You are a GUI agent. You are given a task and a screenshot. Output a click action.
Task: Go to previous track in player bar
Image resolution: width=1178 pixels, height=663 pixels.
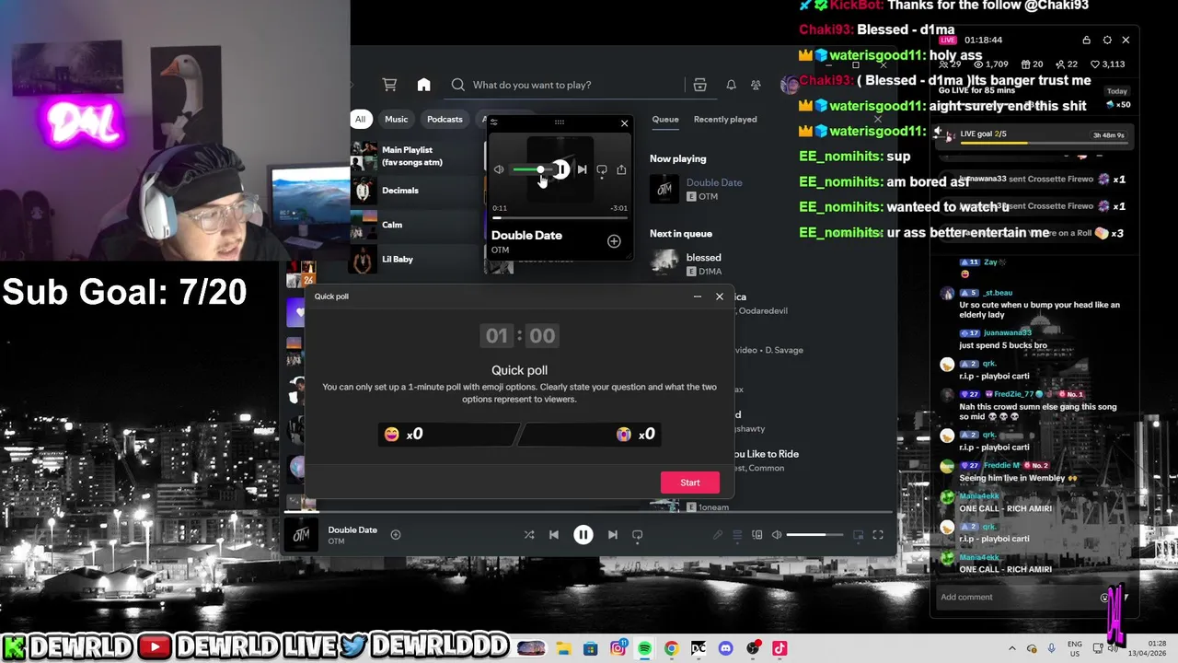553,535
